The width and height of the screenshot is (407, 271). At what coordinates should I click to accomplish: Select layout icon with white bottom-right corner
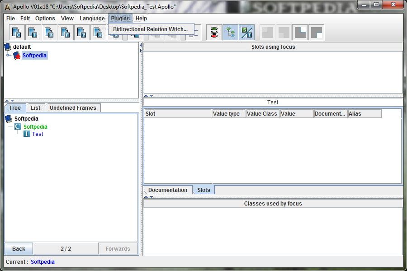317,33
